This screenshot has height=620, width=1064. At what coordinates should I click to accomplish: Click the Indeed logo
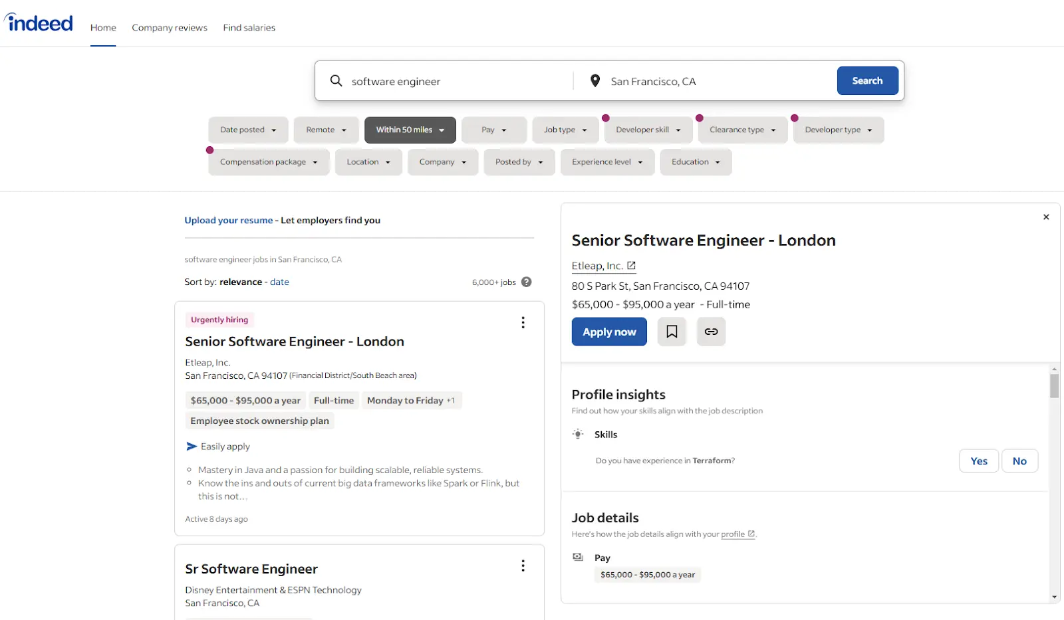point(39,23)
